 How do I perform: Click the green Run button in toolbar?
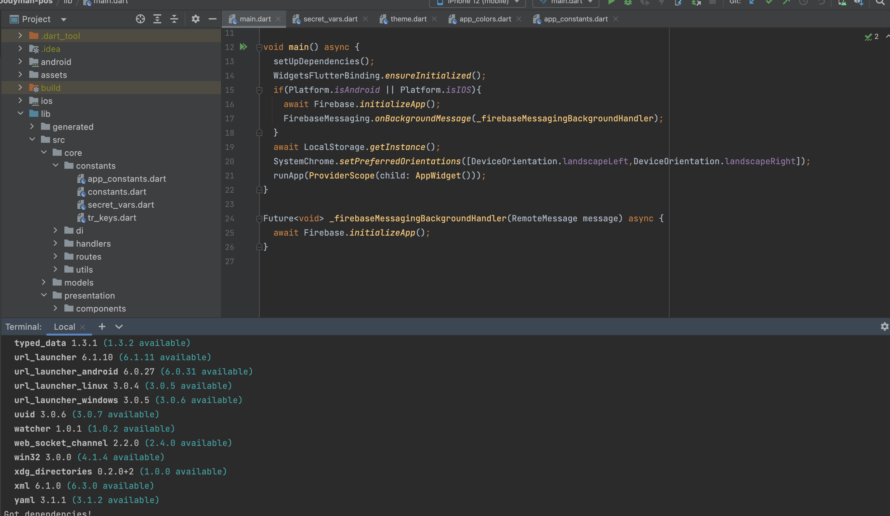click(x=611, y=2)
